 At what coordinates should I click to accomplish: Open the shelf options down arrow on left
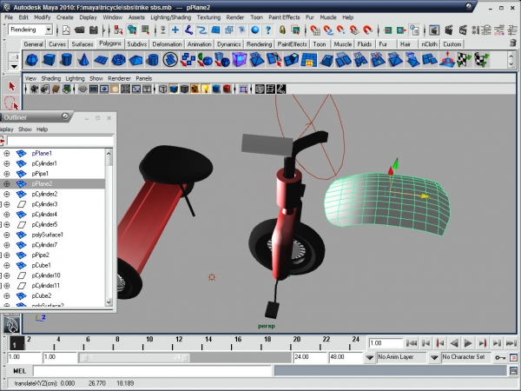pos(14,66)
